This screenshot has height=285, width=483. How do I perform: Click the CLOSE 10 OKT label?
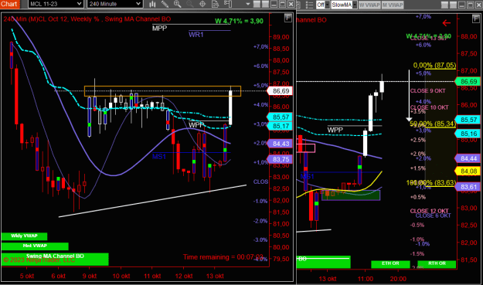point(429,107)
